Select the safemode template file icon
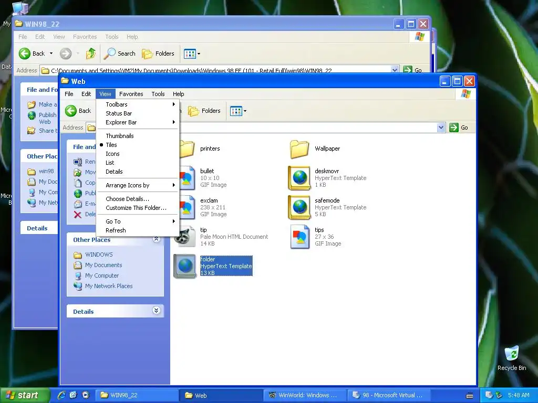The image size is (538, 403). pos(299,207)
